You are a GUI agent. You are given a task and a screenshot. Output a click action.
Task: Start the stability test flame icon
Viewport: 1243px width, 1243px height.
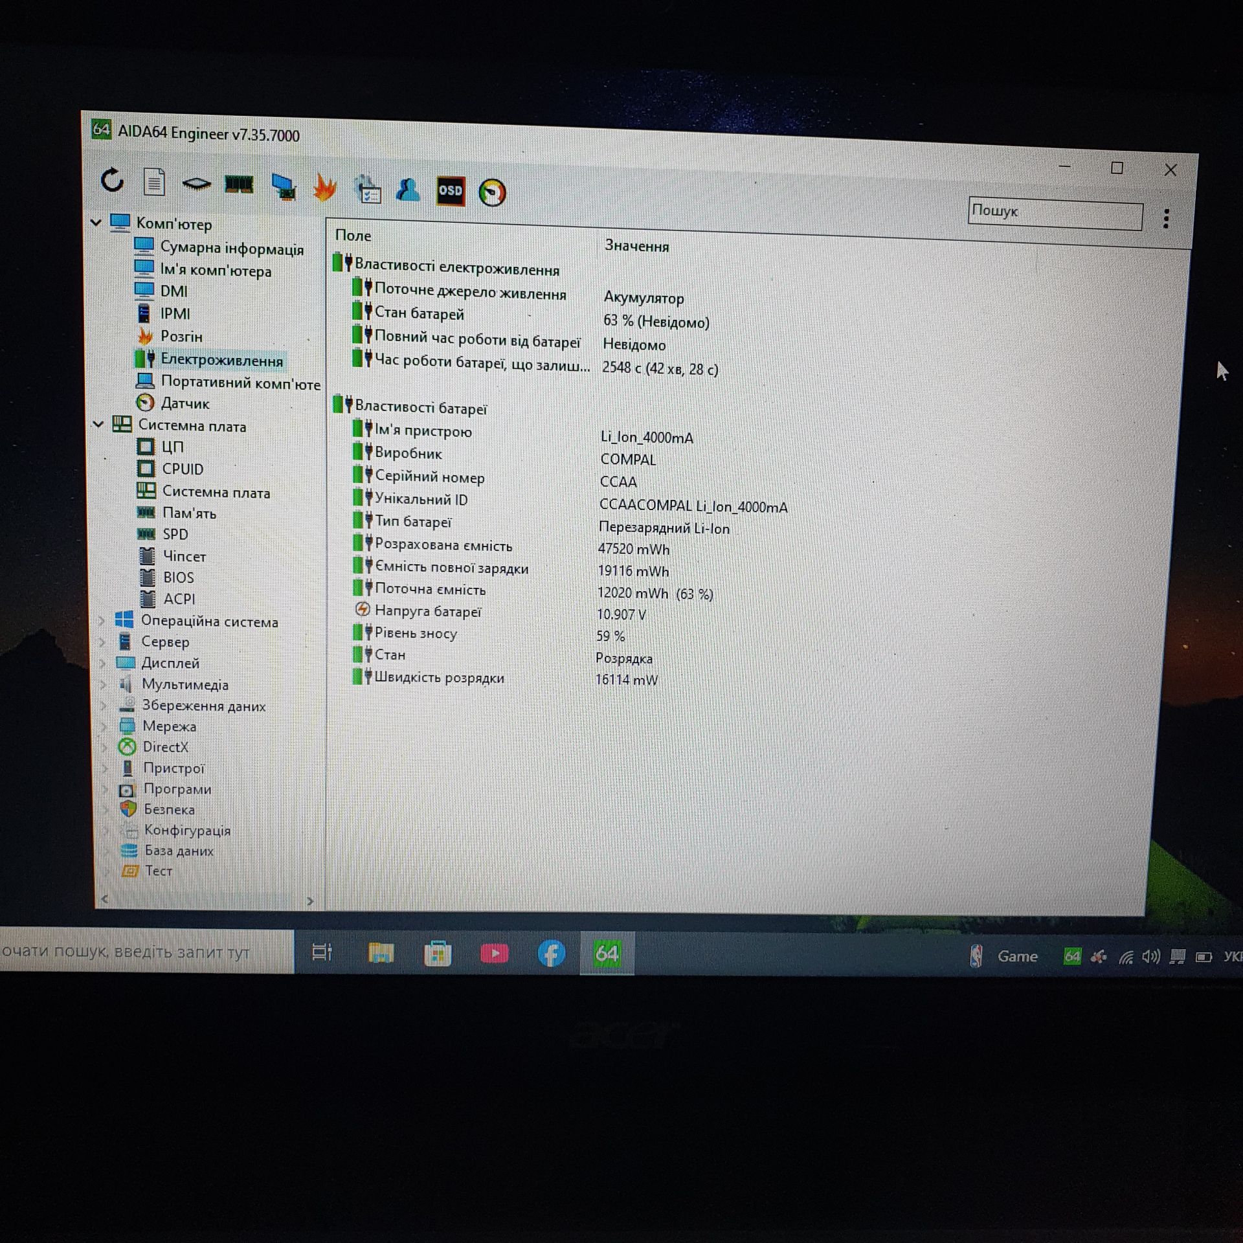324,187
